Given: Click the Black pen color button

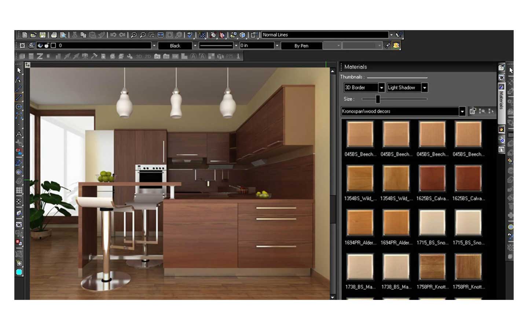Looking at the screenshot, I should point(175,46).
